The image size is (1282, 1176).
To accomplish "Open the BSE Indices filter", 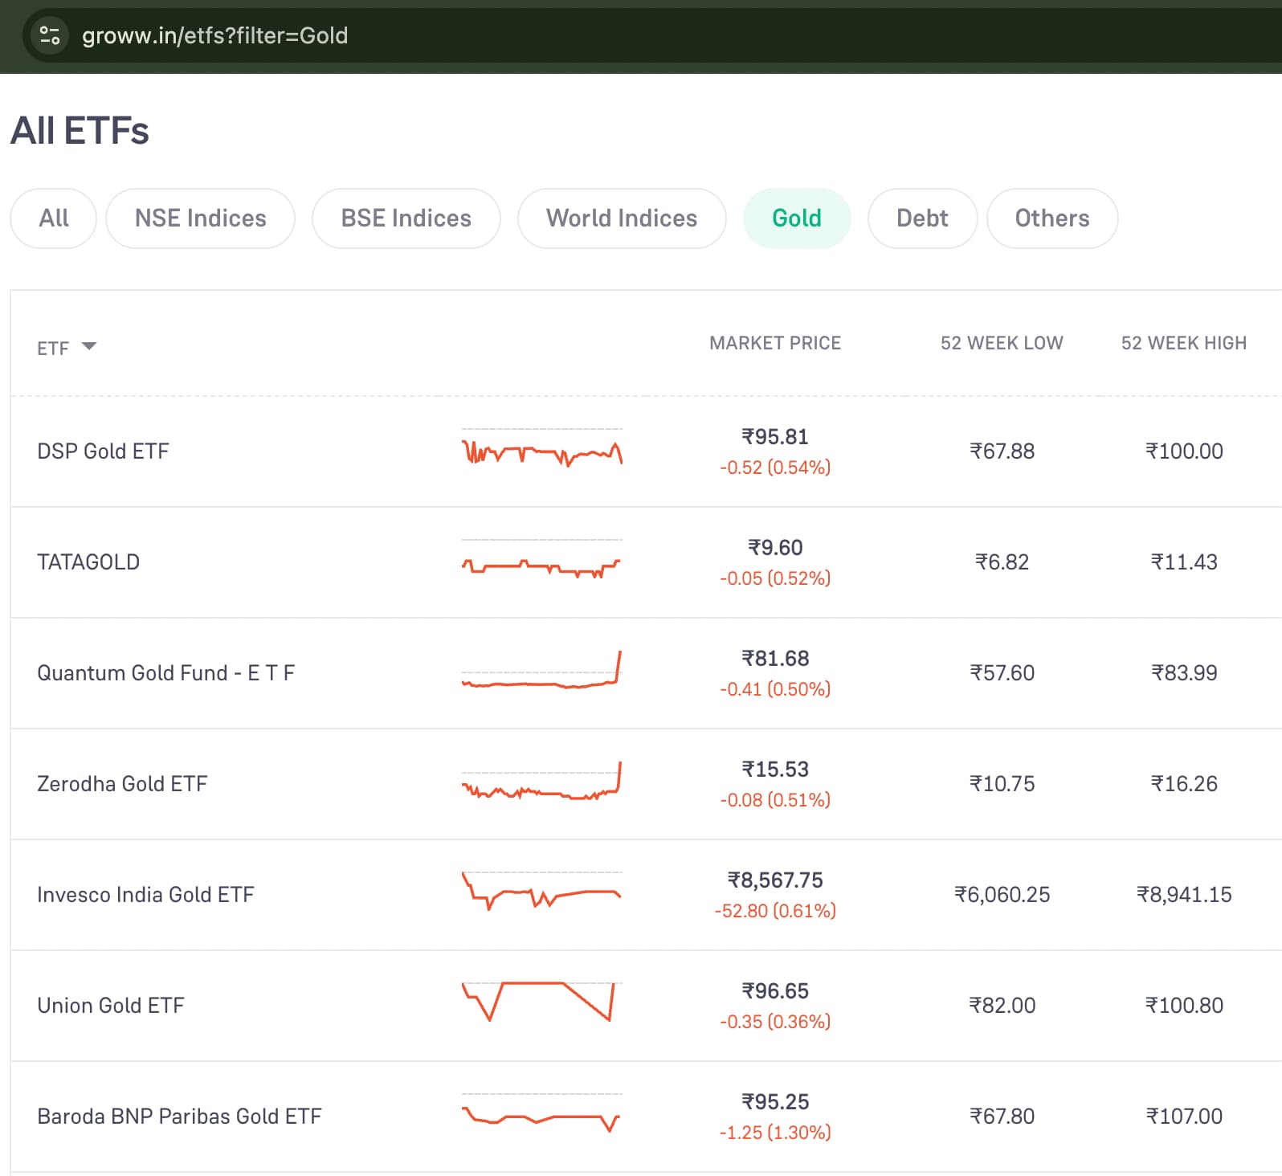I will 406,218.
